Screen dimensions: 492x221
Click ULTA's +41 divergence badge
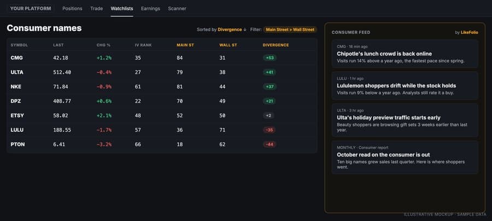coord(270,73)
